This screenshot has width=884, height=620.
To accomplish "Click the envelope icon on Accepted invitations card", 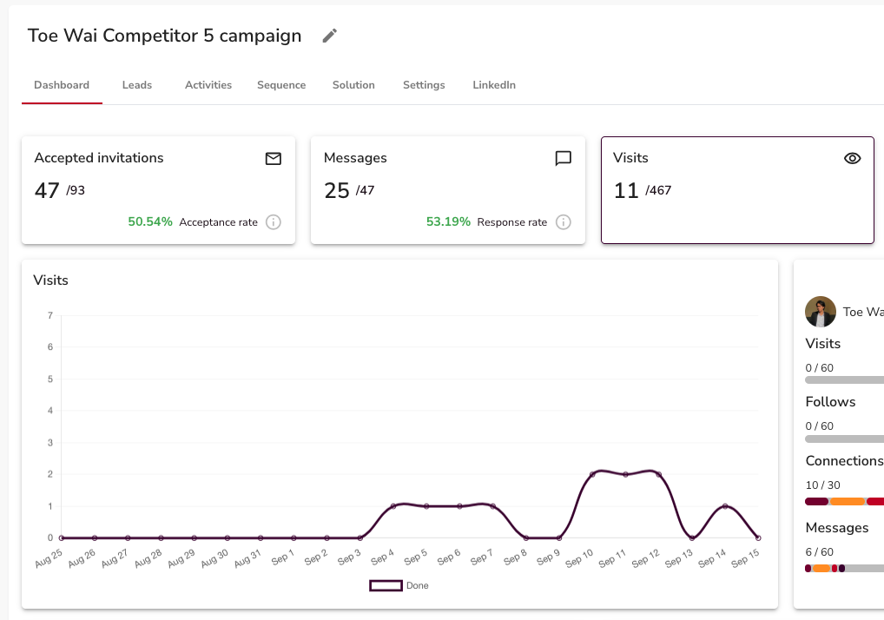I will pyautogui.click(x=274, y=158).
